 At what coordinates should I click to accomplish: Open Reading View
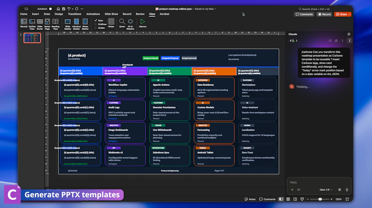point(55,24)
